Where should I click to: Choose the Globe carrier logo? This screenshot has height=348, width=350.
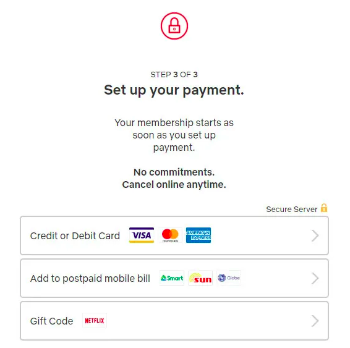(229, 278)
